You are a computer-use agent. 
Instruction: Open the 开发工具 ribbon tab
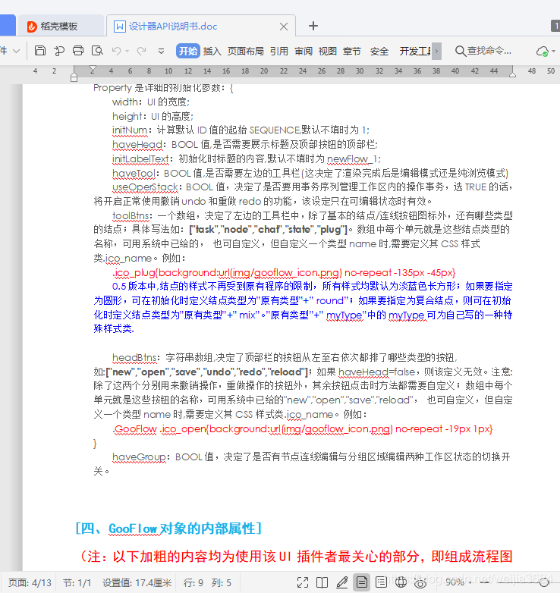click(x=415, y=51)
